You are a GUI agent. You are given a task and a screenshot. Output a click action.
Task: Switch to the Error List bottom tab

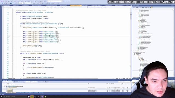point(4,93)
